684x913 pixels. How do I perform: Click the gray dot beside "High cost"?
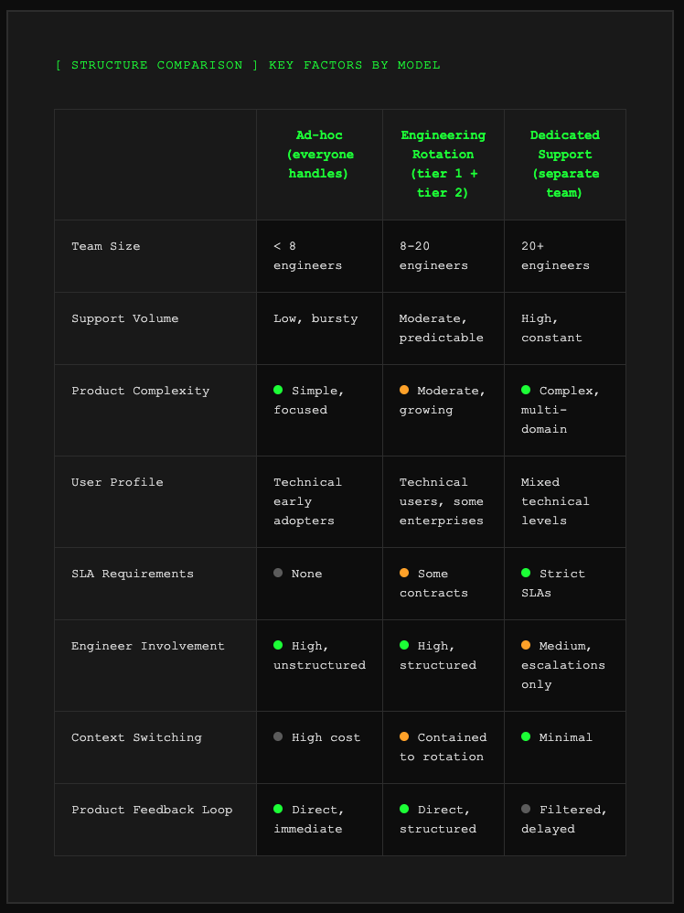pos(278,737)
